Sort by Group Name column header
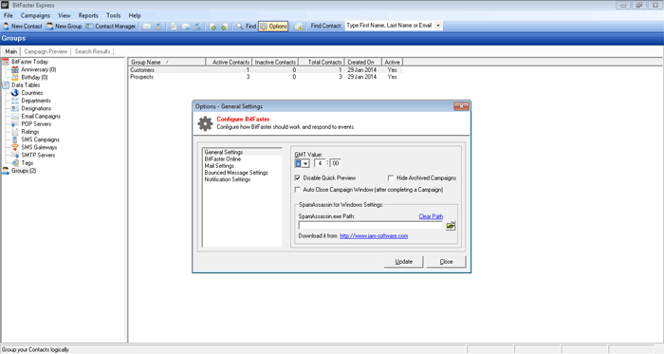 167,62
